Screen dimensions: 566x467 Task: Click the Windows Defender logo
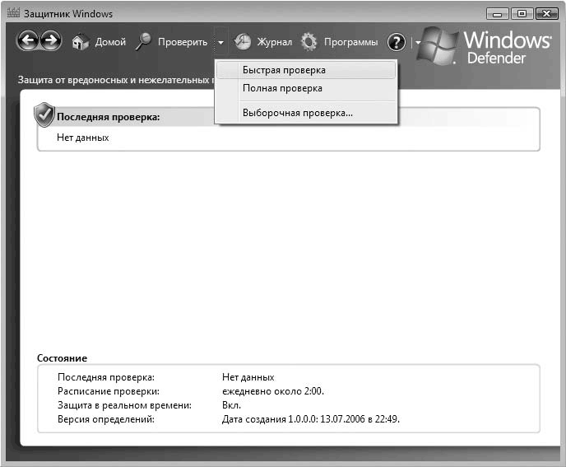point(484,47)
